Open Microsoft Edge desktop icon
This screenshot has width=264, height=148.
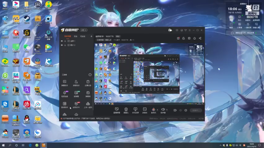5,106
